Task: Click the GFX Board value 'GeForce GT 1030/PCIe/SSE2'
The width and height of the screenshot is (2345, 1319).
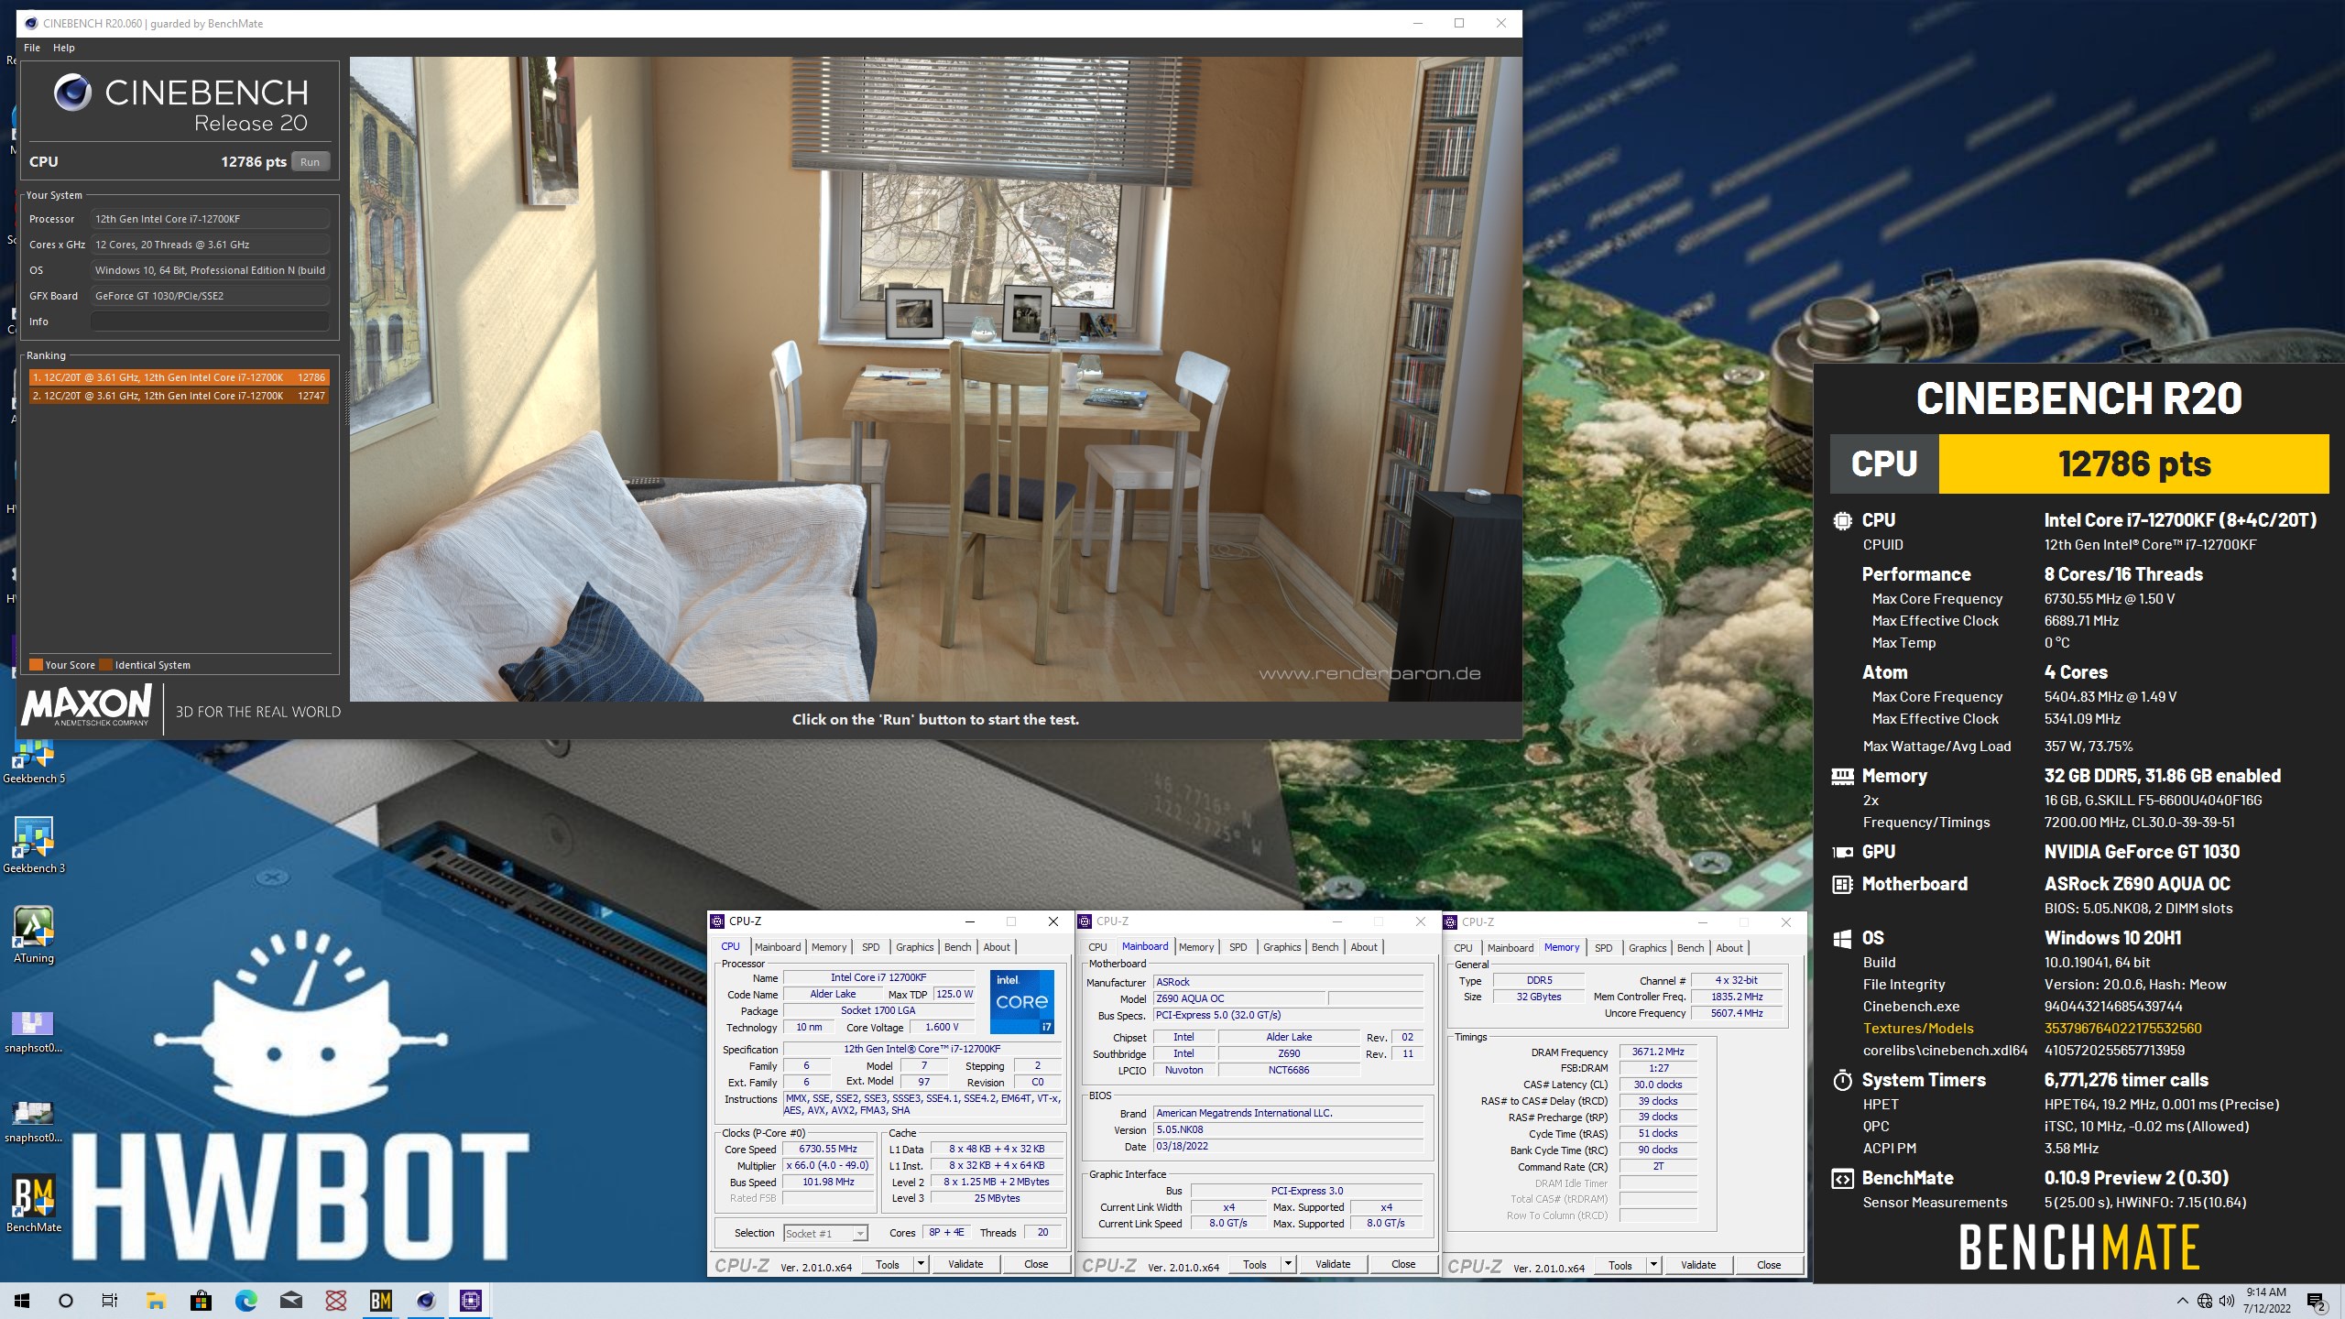Action: coord(210,296)
